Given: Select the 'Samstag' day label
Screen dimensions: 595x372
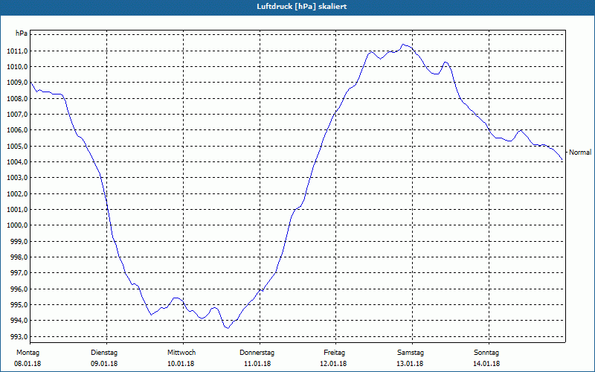Looking at the screenshot, I should [x=411, y=353].
